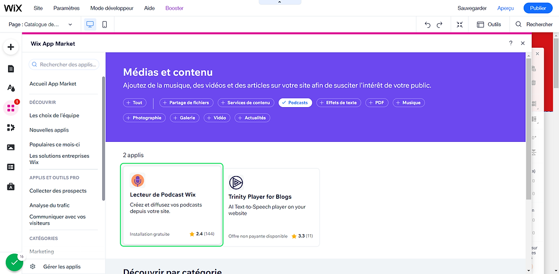The image size is (559, 274).
Task: Open Les solutions entreprises Wix
Action: point(59,159)
